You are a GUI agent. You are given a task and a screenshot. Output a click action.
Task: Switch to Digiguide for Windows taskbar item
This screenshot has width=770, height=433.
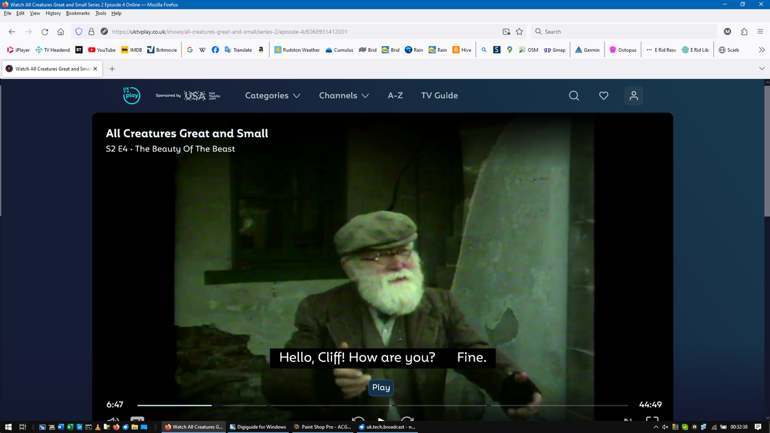[257, 427]
